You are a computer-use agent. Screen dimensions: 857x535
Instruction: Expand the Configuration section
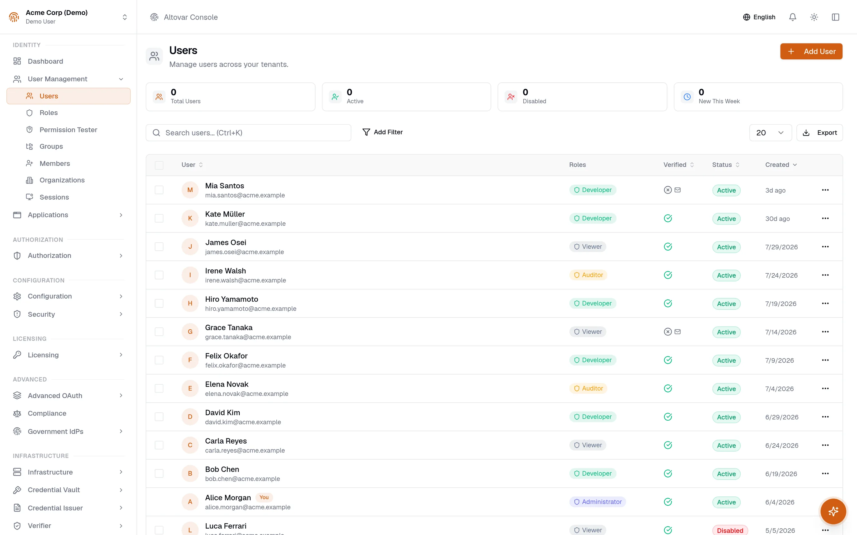[68, 296]
